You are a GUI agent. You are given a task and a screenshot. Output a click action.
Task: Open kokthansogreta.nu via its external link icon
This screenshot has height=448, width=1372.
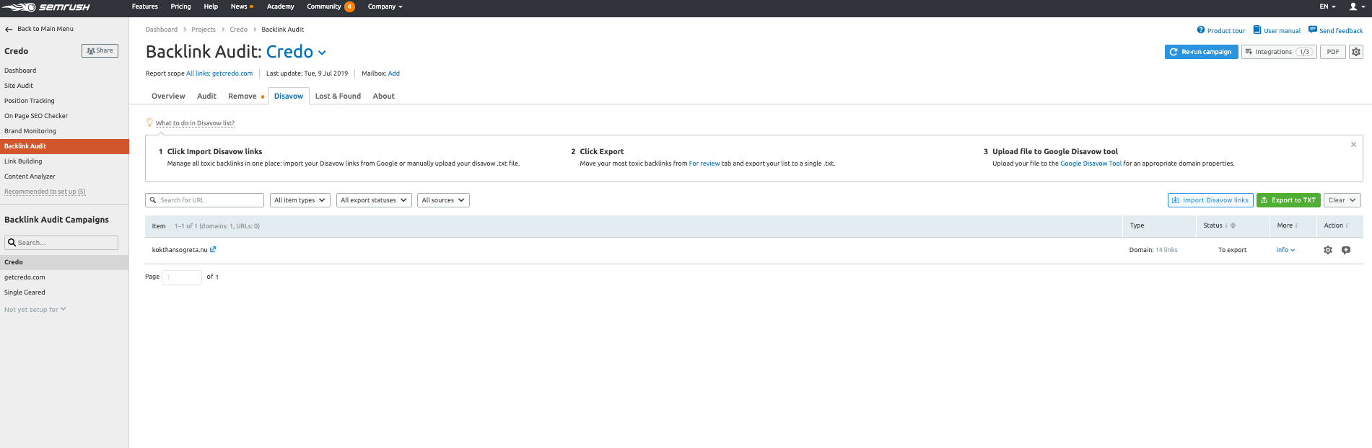213,250
